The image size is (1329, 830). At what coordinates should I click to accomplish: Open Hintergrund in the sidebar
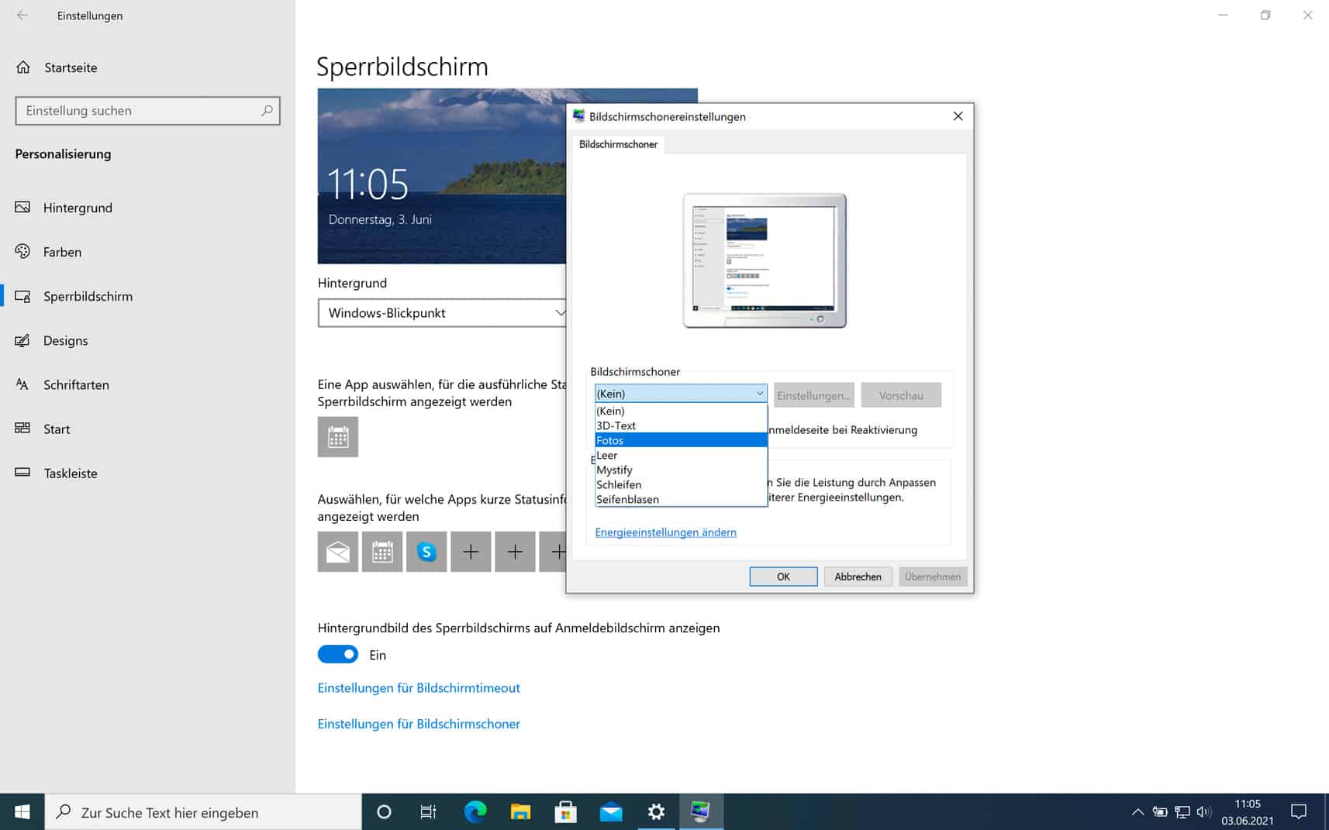[x=78, y=208]
